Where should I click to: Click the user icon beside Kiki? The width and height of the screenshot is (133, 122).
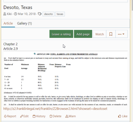[x=5, y=14]
